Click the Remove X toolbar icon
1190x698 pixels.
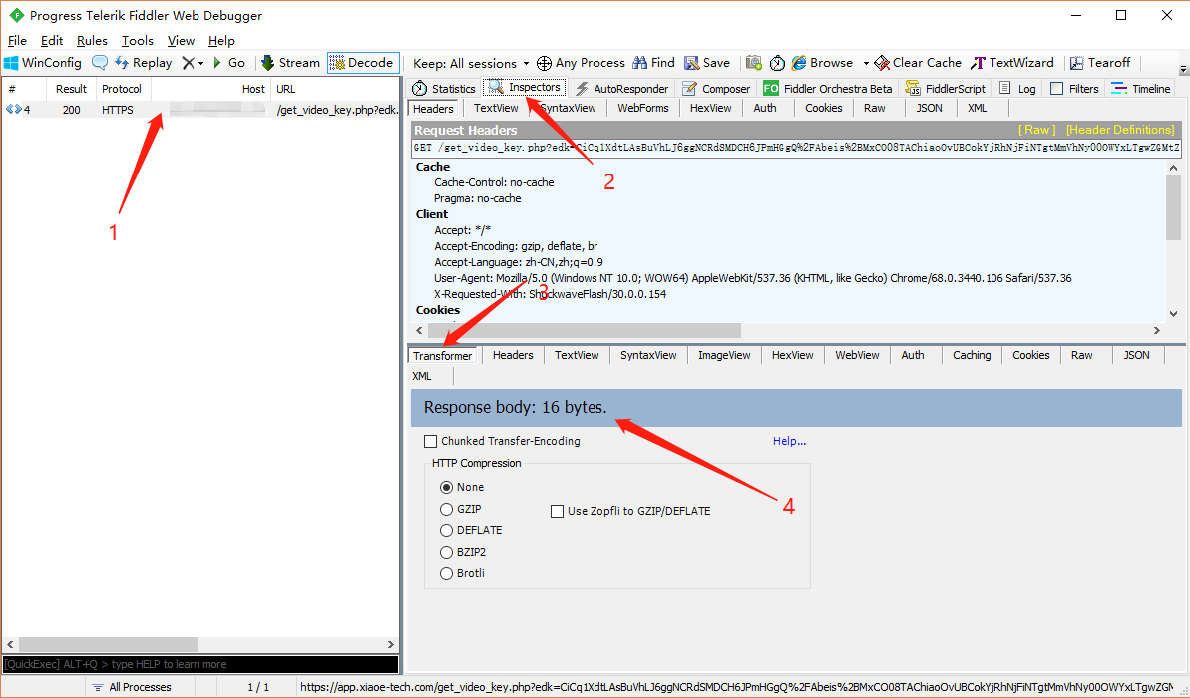point(188,63)
